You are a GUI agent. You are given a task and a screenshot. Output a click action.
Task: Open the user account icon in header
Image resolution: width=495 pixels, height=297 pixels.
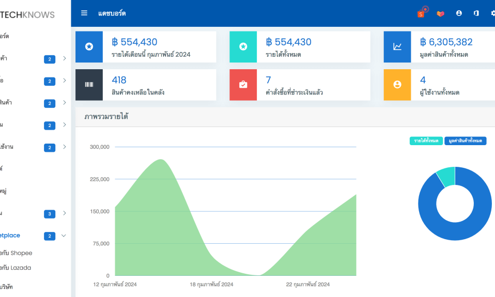tap(459, 13)
